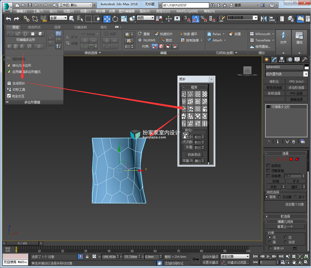
Task: Enable the 按角度 checkbox
Action: (x=268, y=176)
